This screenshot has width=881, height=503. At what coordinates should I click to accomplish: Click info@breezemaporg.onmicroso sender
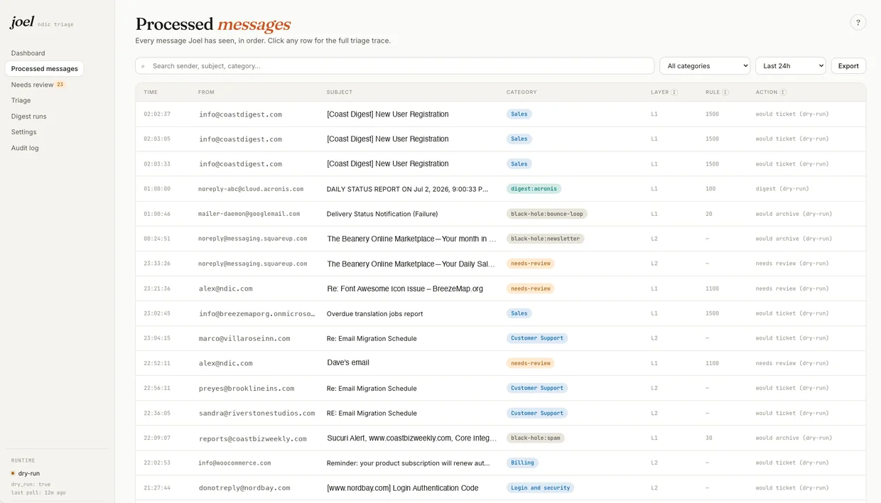(x=256, y=313)
